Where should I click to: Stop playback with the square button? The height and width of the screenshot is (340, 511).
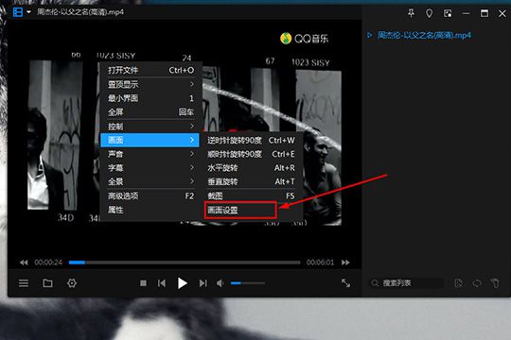point(143,283)
